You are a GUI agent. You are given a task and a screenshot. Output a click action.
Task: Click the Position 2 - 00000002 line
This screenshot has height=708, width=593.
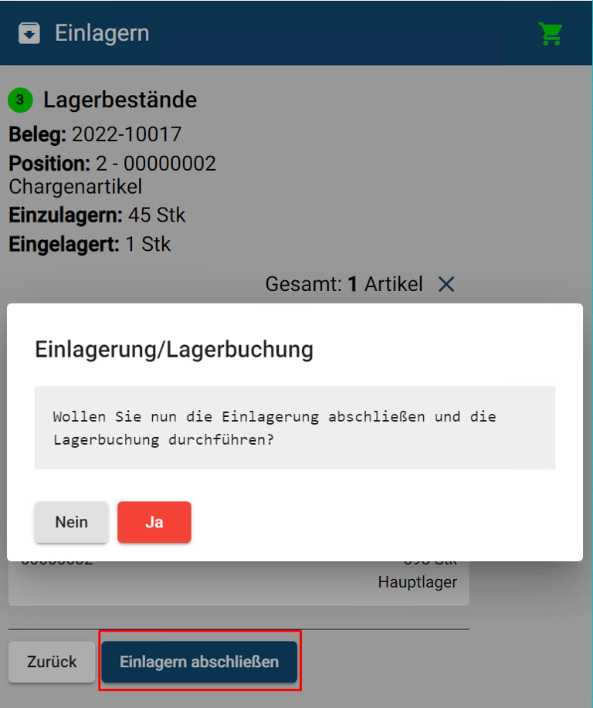point(113,164)
